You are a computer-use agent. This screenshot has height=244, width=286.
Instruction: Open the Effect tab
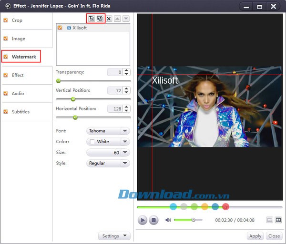[x=18, y=75]
